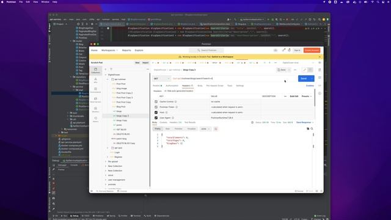Collapse the DigitalTower collection
The width and height of the screenshot is (391, 220).
[x=106, y=75]
